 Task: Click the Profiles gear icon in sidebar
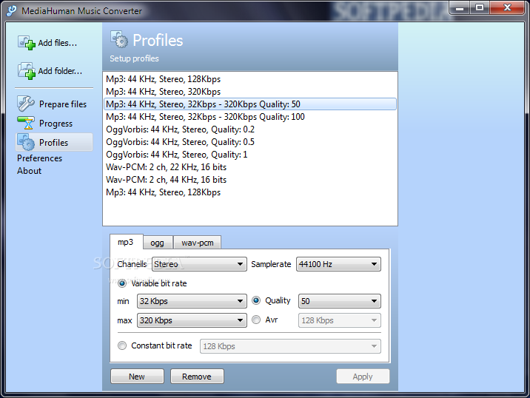coord(26,142)
